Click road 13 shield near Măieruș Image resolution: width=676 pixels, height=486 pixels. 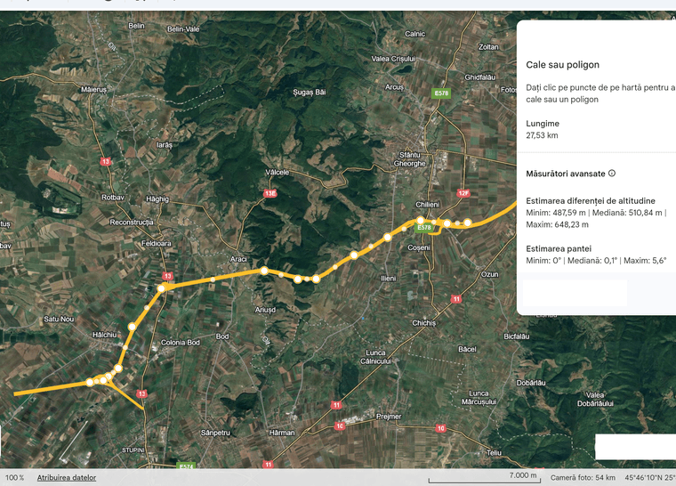[107, 161]
